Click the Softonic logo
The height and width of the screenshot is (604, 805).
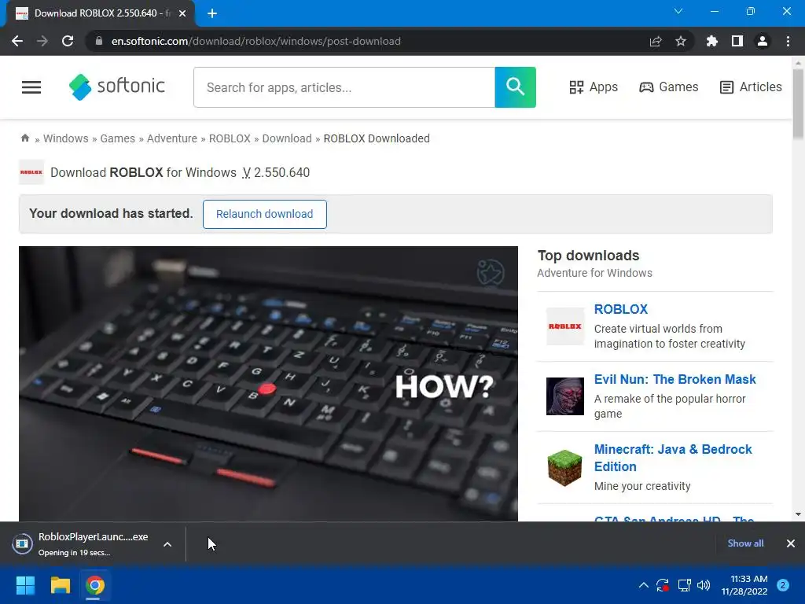(x=116, y=87)
